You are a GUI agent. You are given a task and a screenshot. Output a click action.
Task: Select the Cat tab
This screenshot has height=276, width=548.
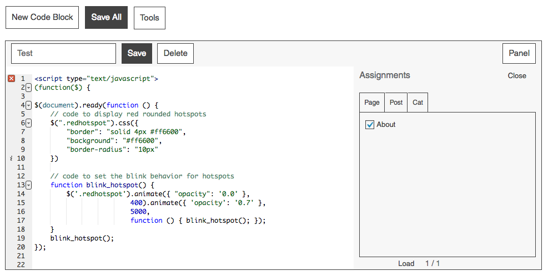418,103
